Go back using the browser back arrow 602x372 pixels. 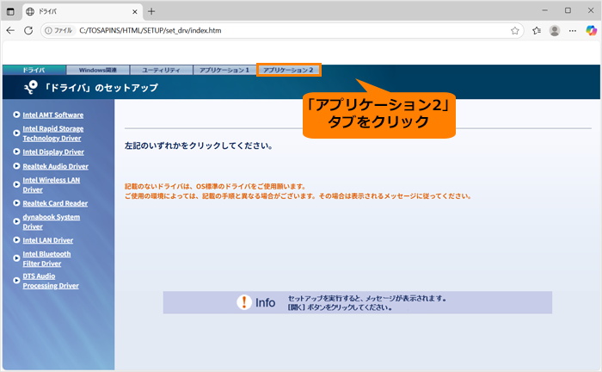pos(10,30)
